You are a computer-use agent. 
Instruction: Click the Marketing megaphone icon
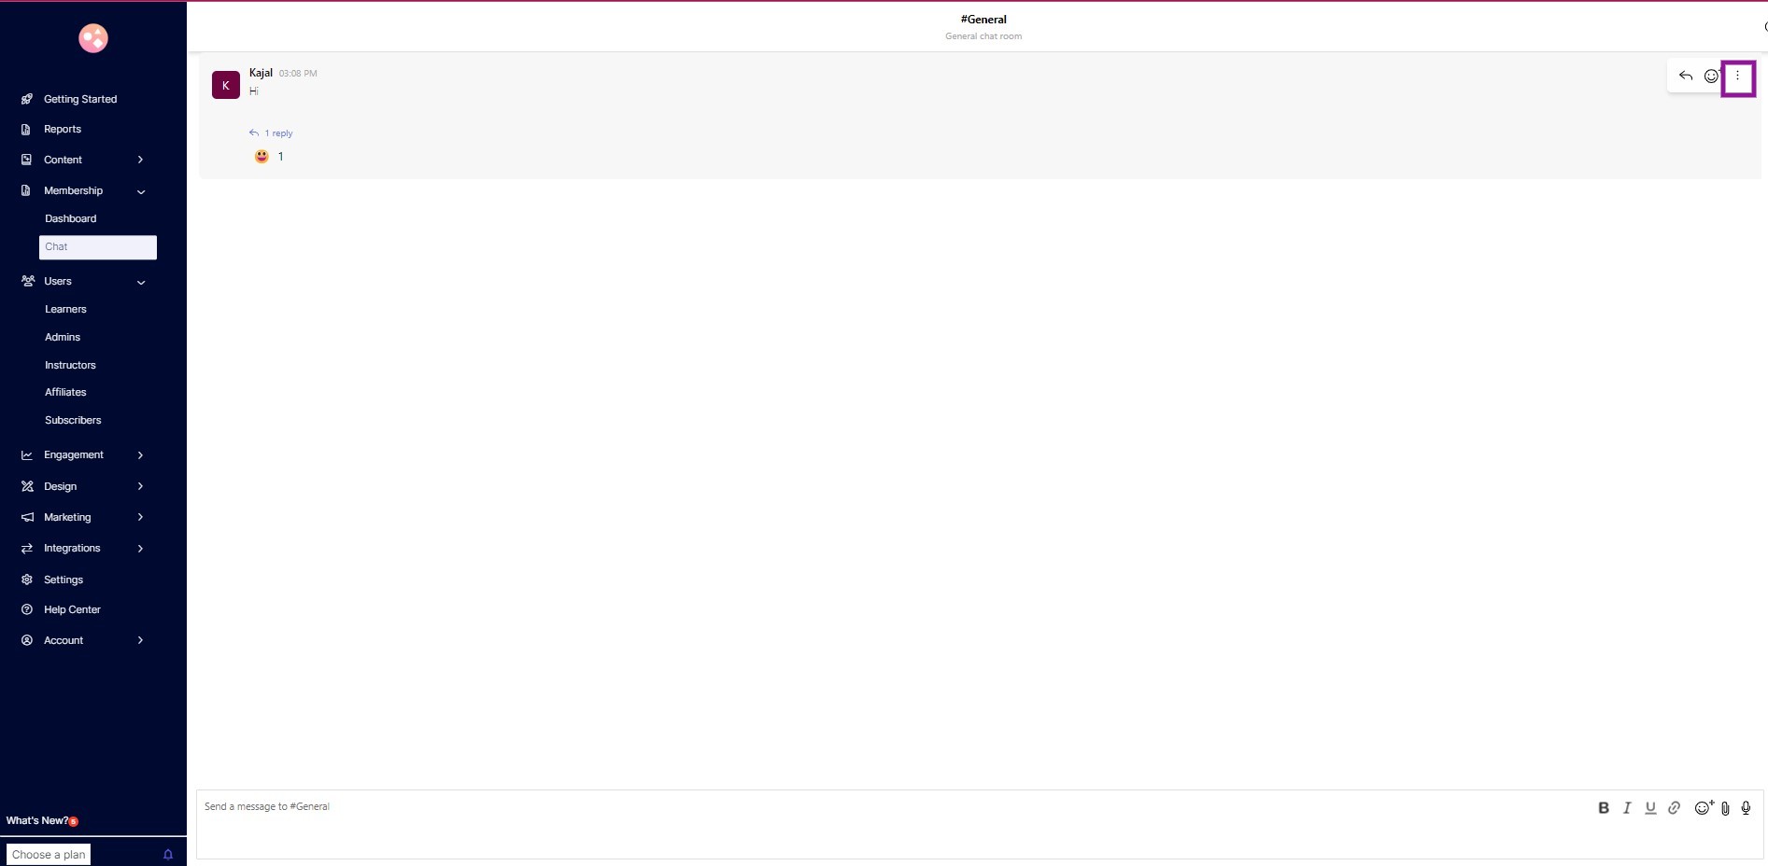click(x=27, y=517)
